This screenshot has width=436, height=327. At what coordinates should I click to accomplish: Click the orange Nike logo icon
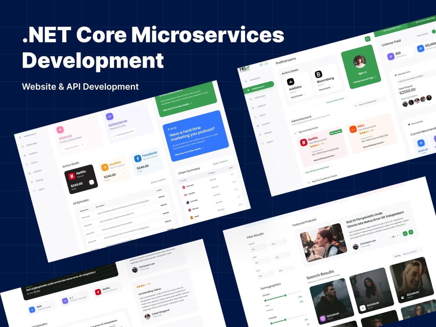pyautogui.click(x=353, y=129)
